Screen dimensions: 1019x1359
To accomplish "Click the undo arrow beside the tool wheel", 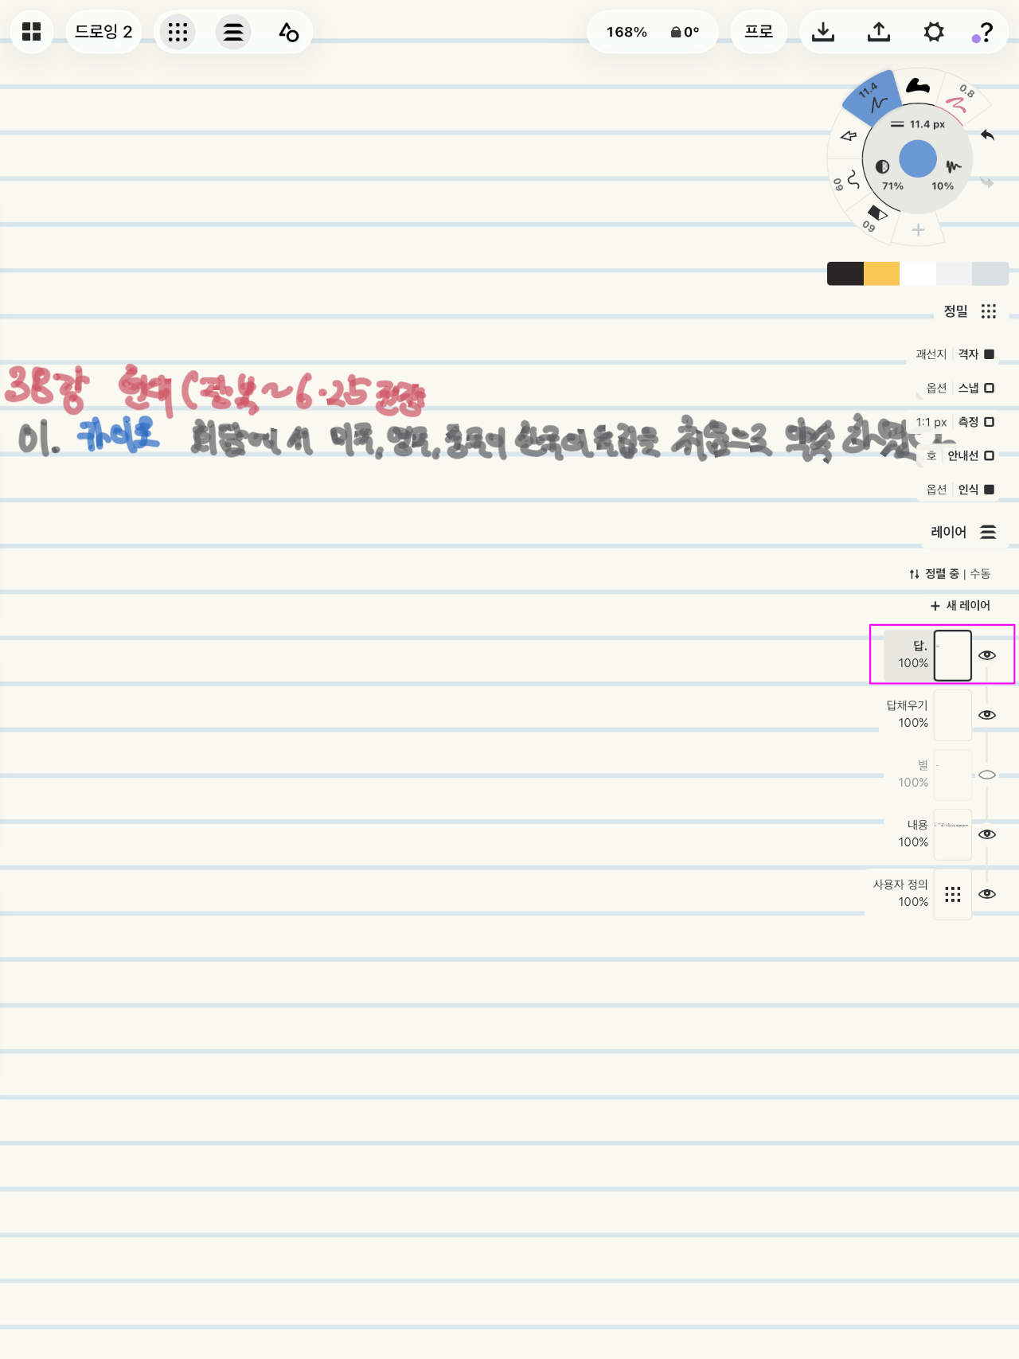I will click(988, 135).
